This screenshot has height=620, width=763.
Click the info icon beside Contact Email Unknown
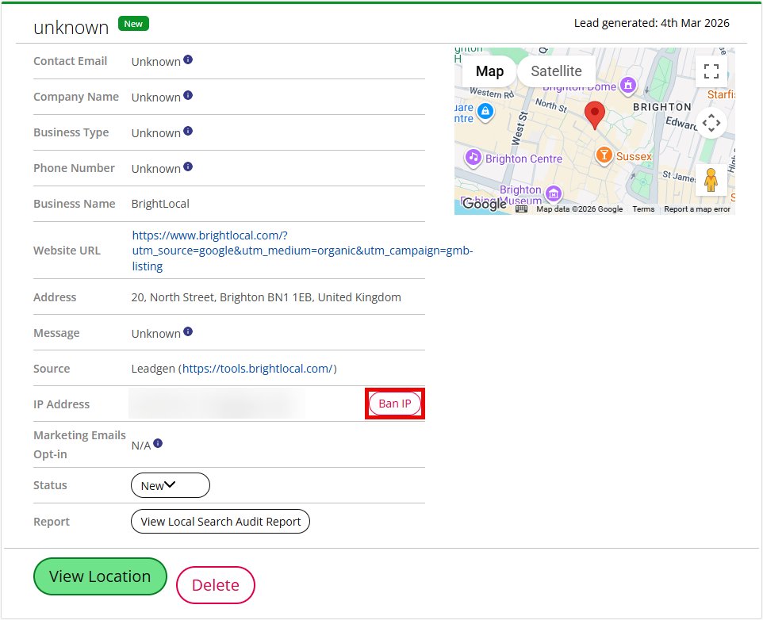[x=188, y=59]
